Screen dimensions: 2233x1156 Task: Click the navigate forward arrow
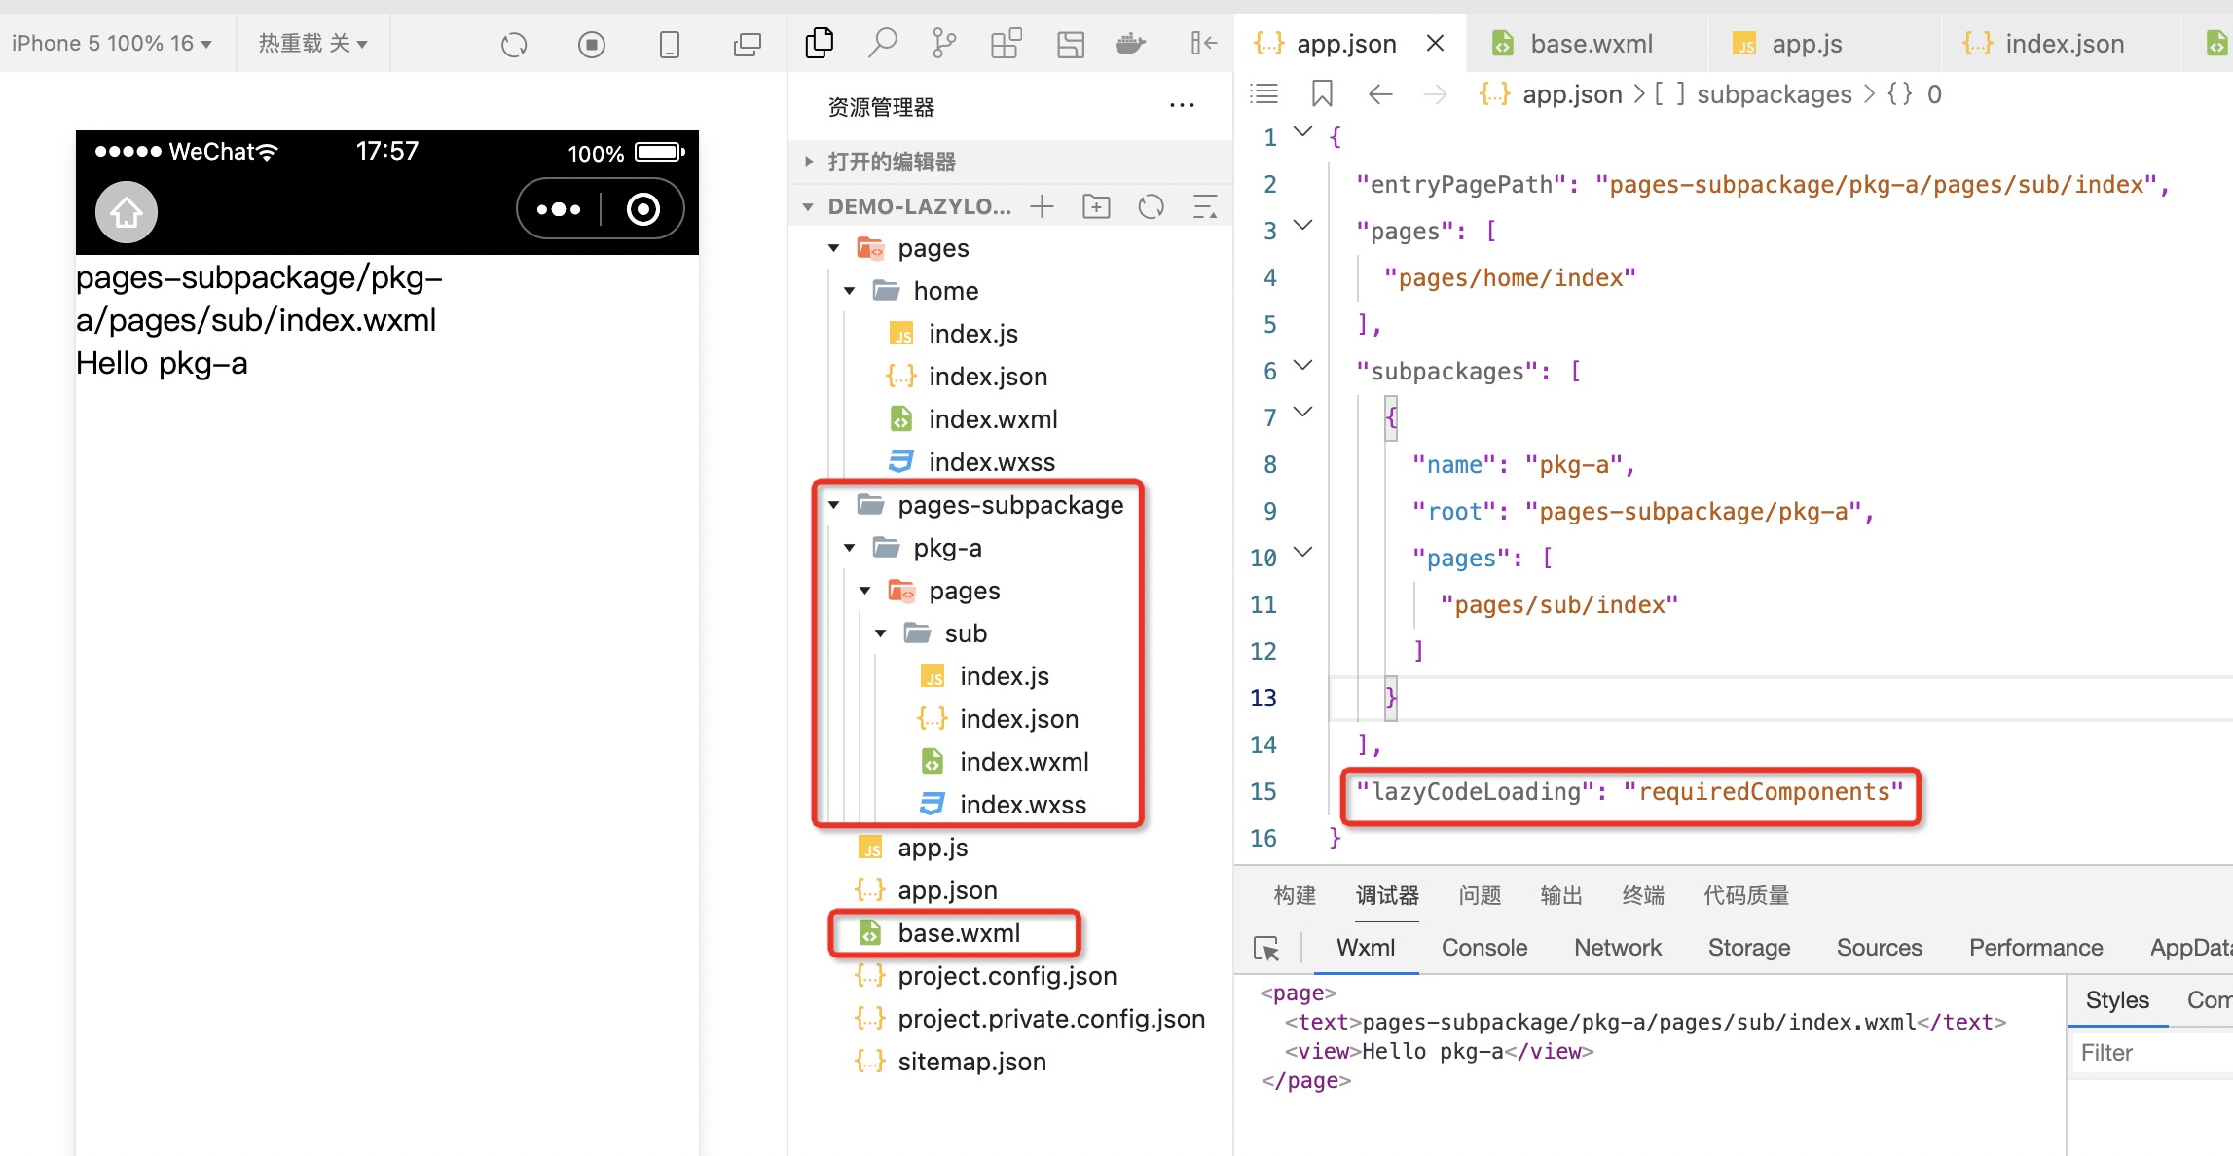[1435, 94]
